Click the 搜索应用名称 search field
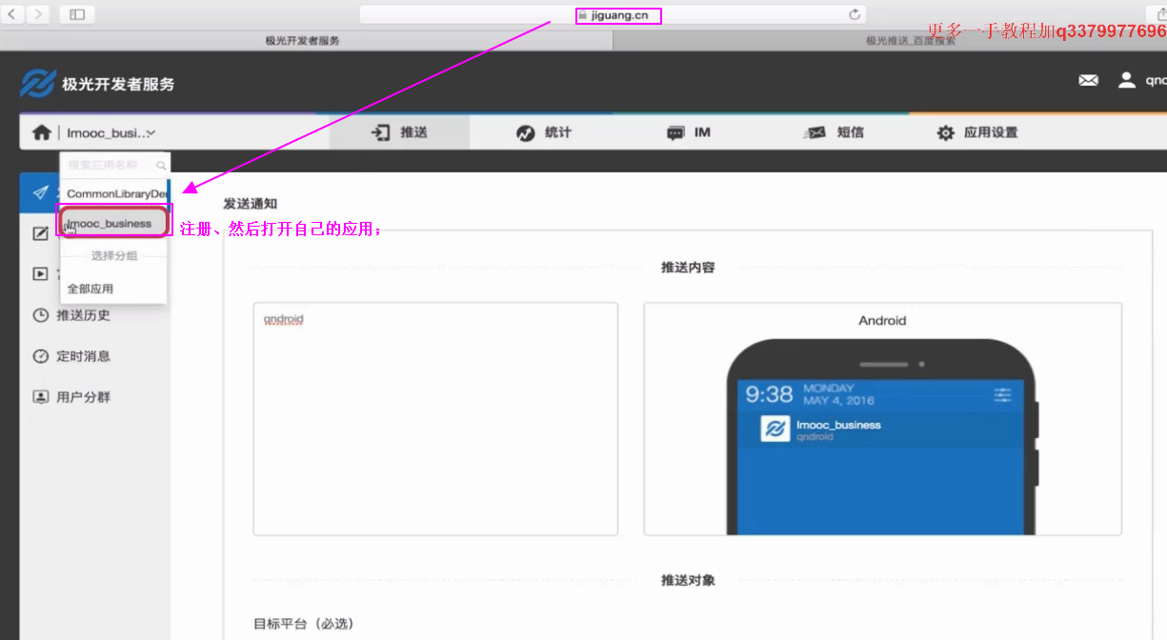 (115, 165)
